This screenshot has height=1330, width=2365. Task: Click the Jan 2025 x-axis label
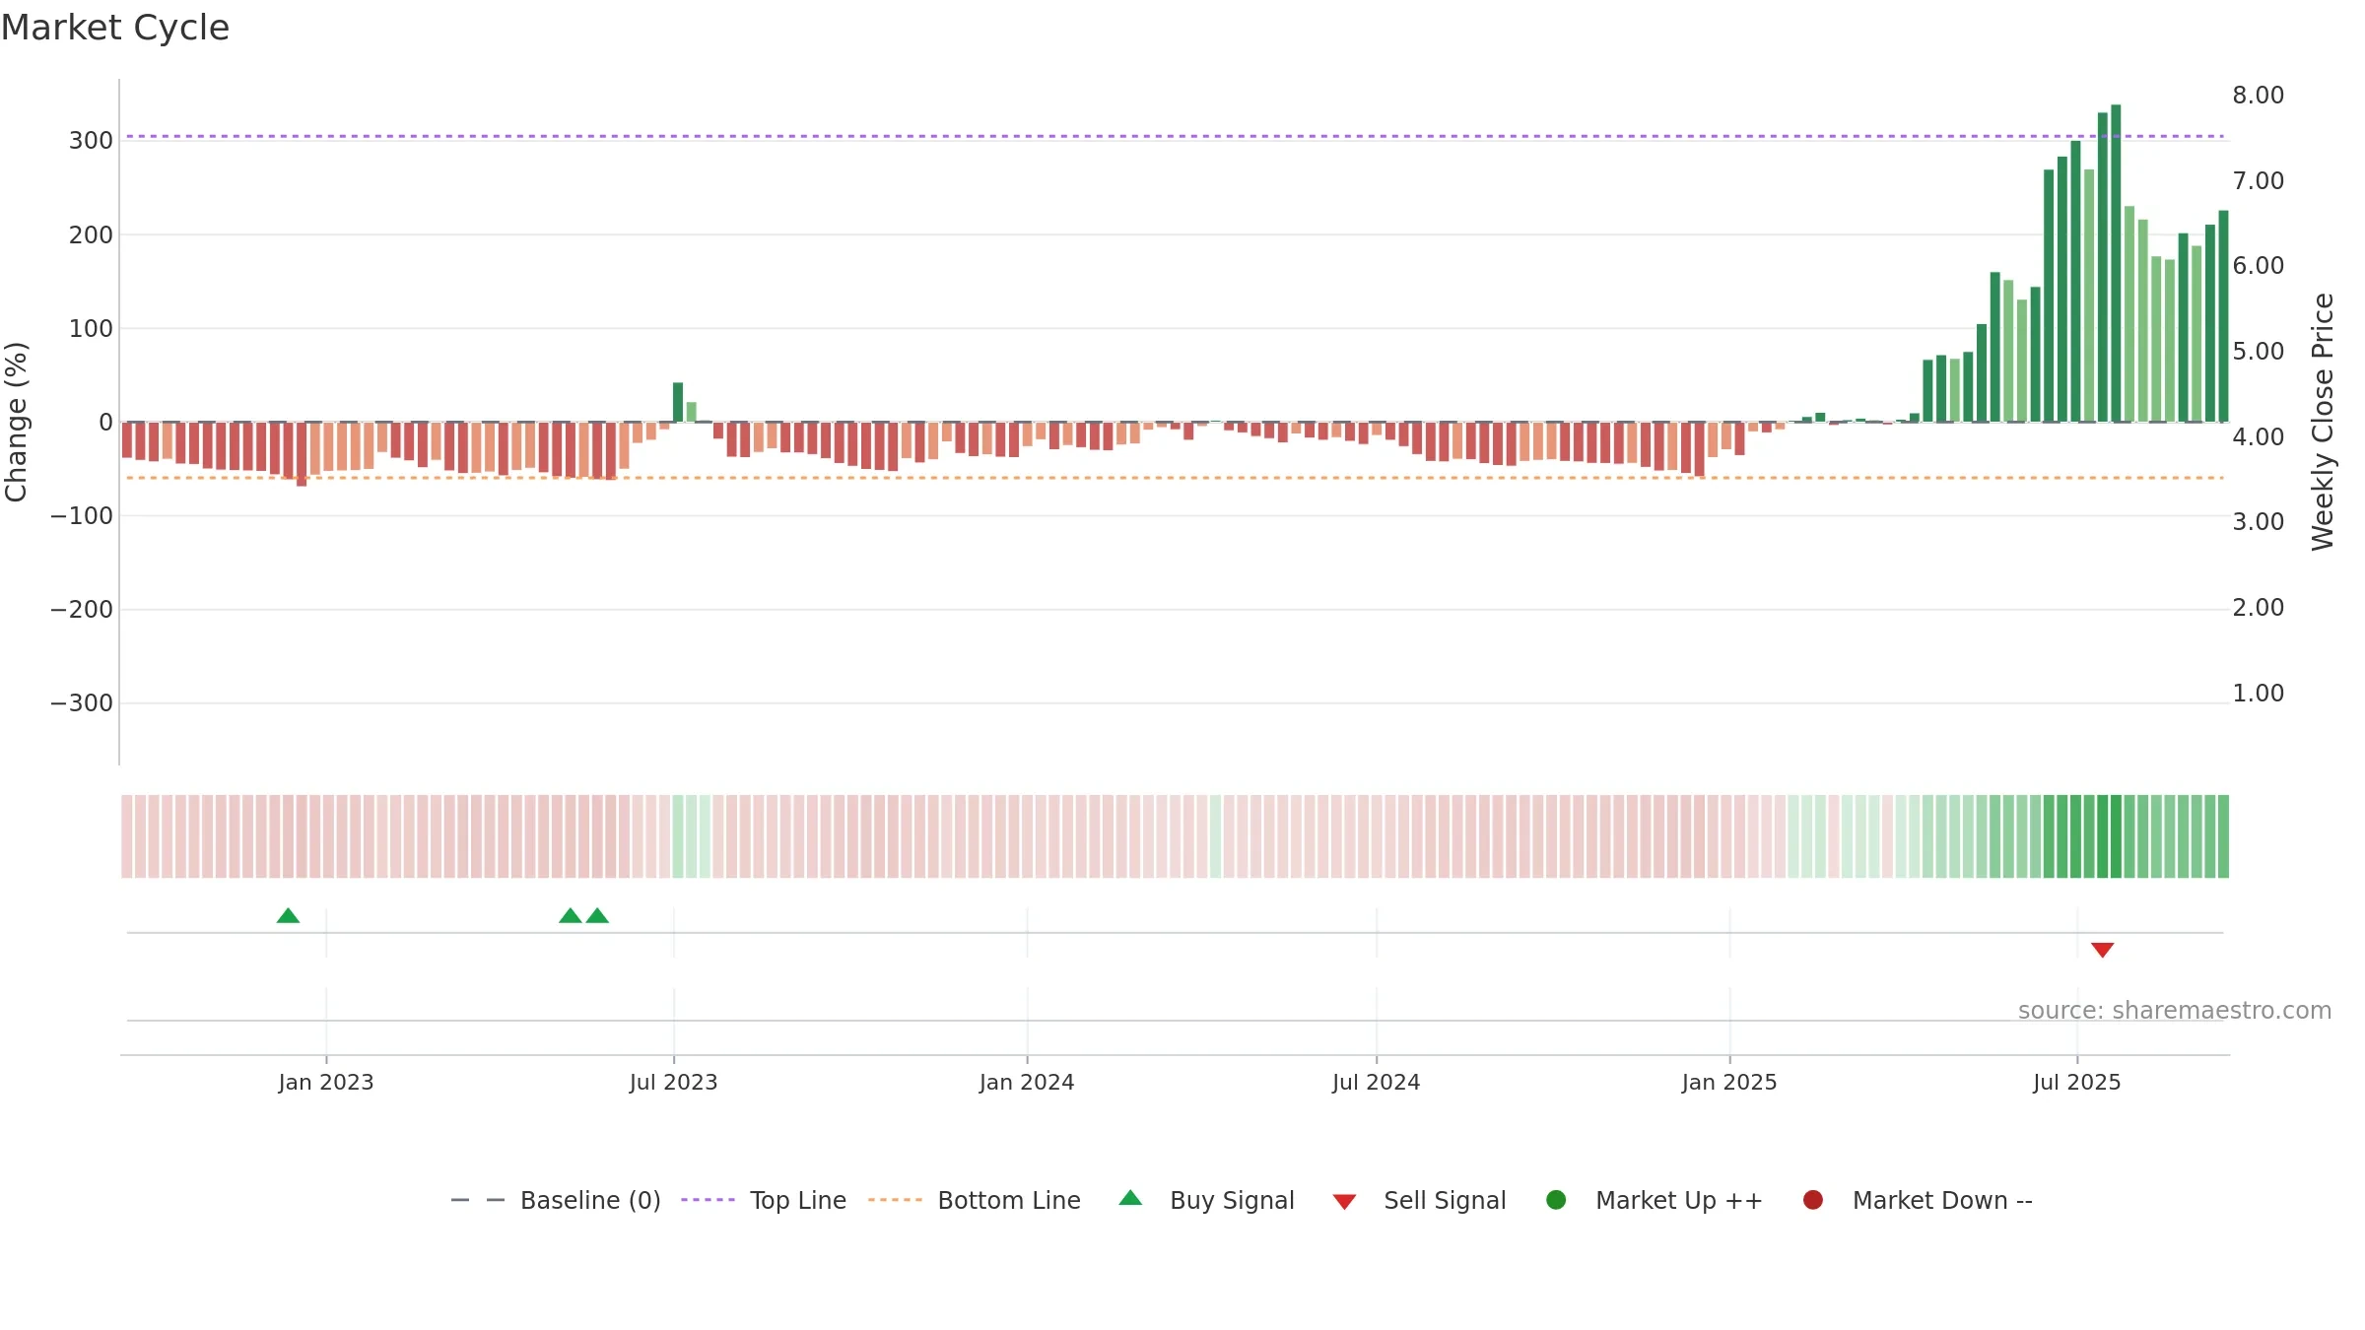point(1729,1083)
